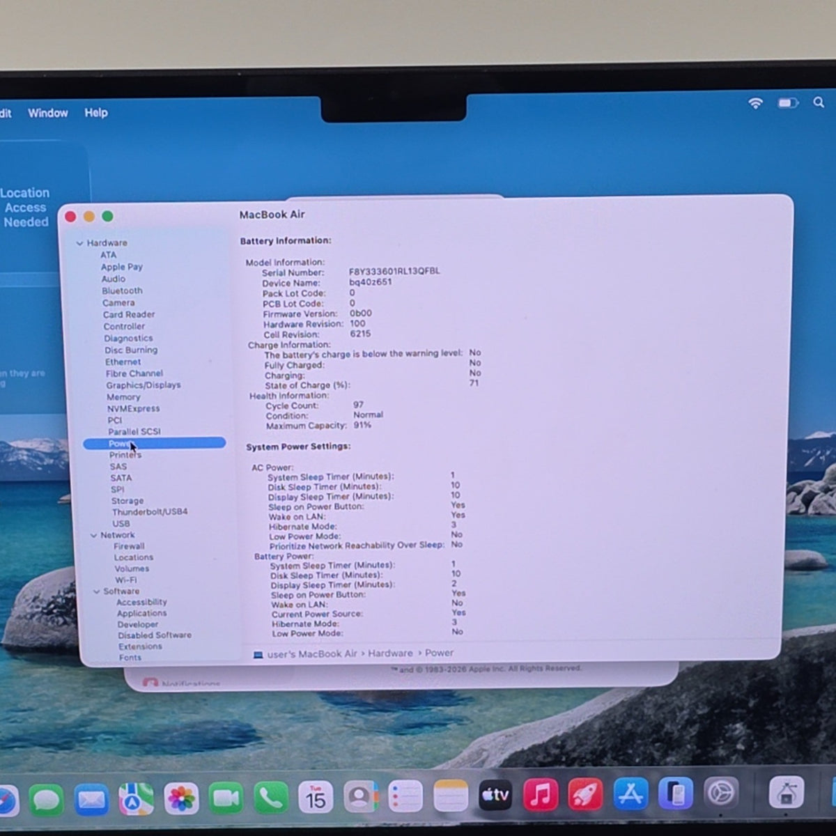Select Wi-Fi under Network
836x836 pixels.
pos(126,580)
